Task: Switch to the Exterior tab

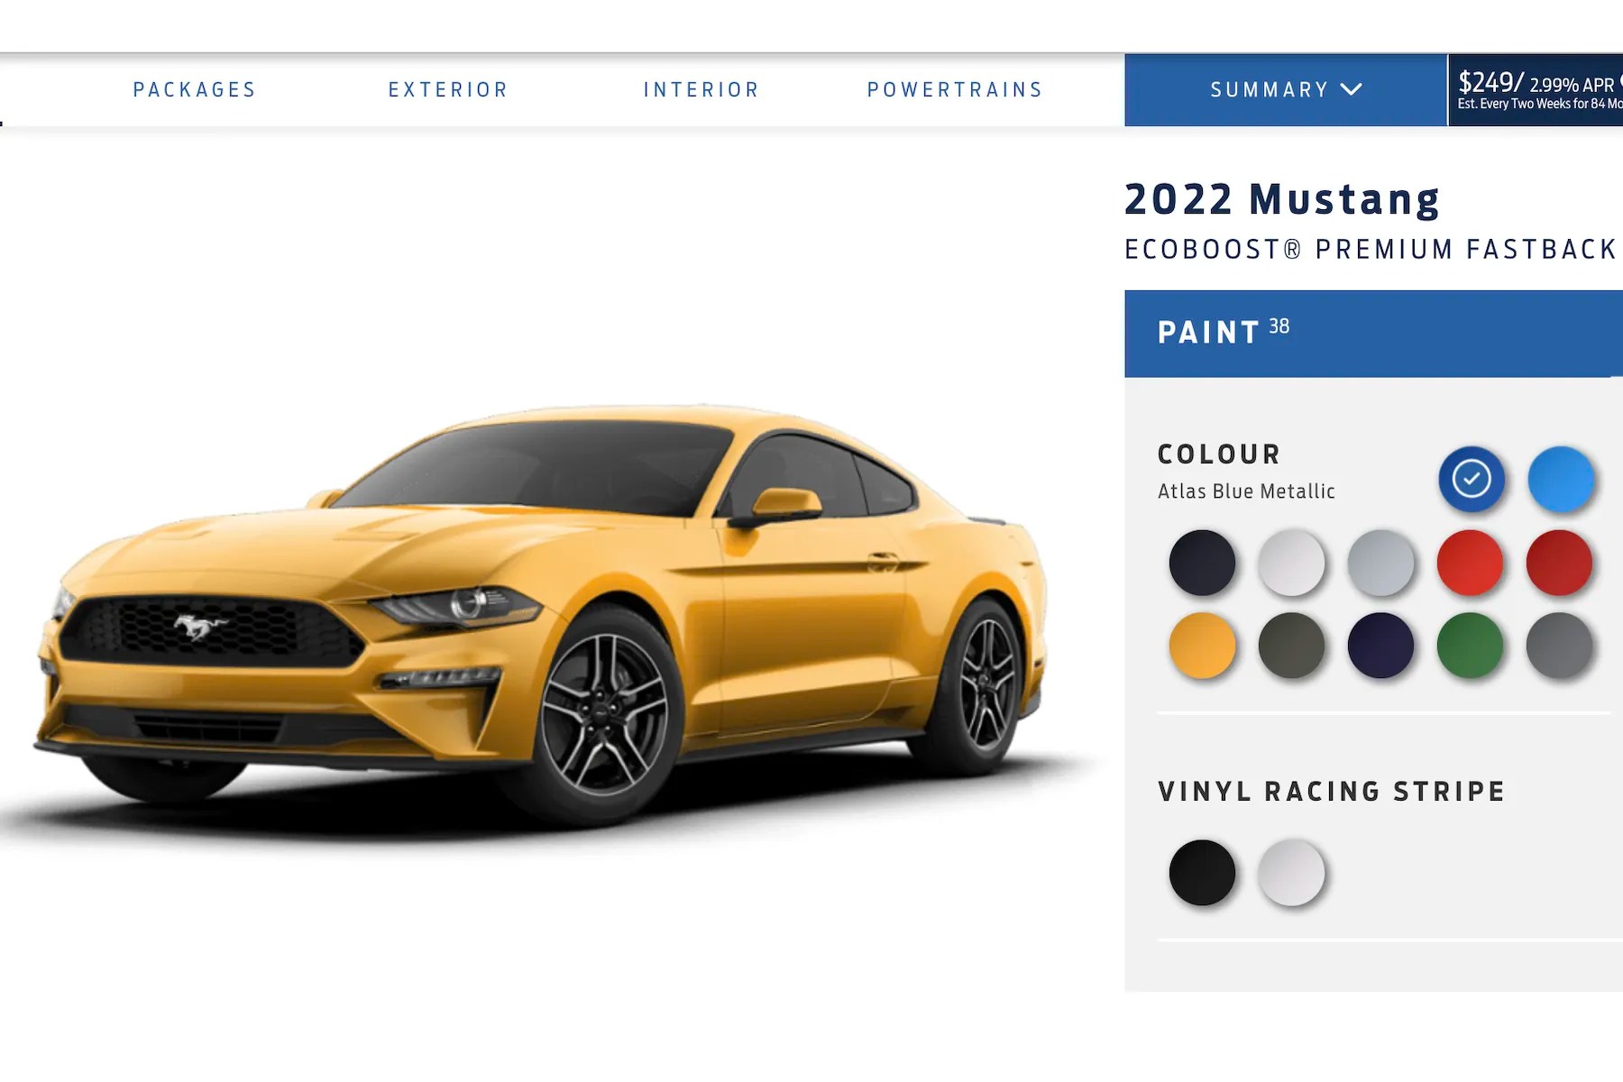Action: tap(448, 90)
